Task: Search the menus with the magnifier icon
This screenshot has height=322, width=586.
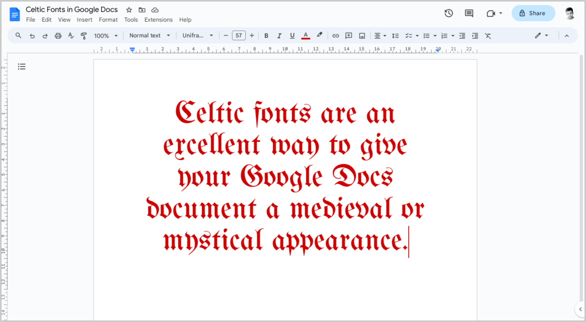Action: [18, 36]
